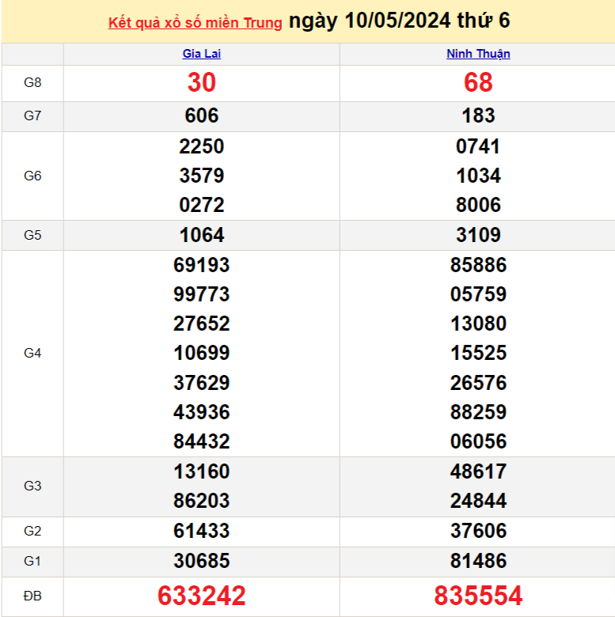Click G4 number 06056

coord(478,441)
